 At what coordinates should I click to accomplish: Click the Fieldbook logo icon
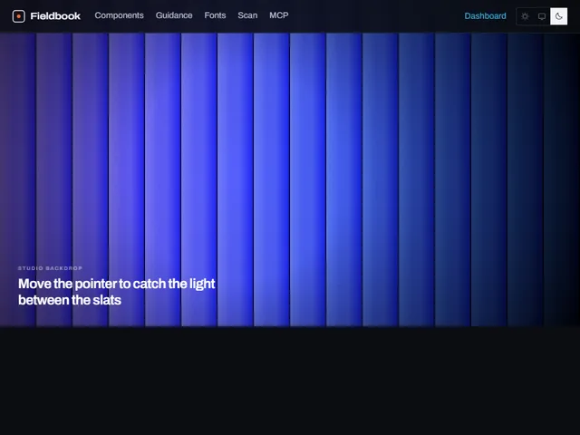coord(18,16)
